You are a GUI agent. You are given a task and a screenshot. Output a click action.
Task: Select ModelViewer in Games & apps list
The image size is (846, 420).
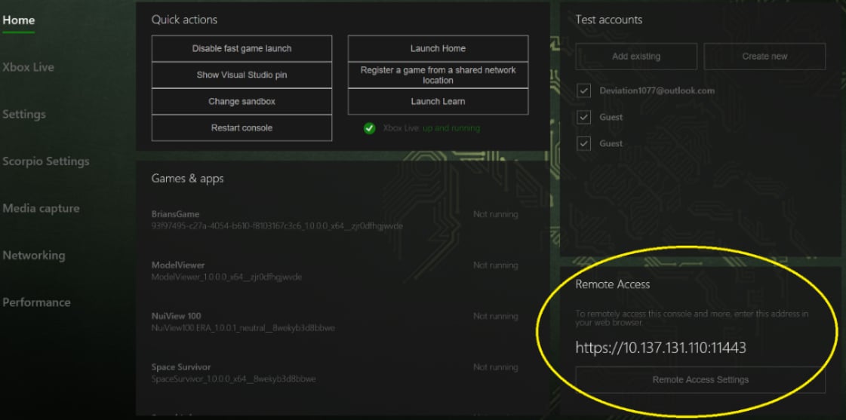[178, 265]
